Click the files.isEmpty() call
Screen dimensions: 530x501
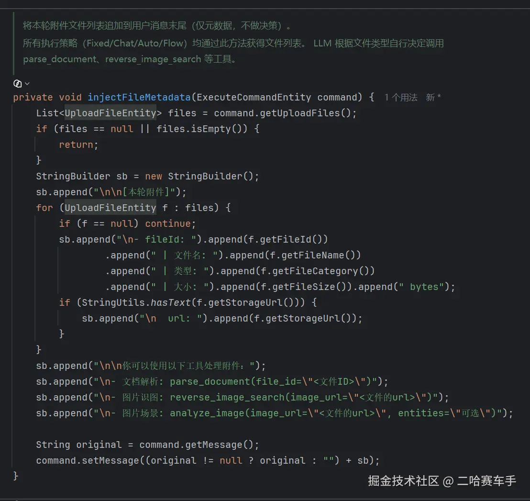pyautogui.click(x=202, y=129)
